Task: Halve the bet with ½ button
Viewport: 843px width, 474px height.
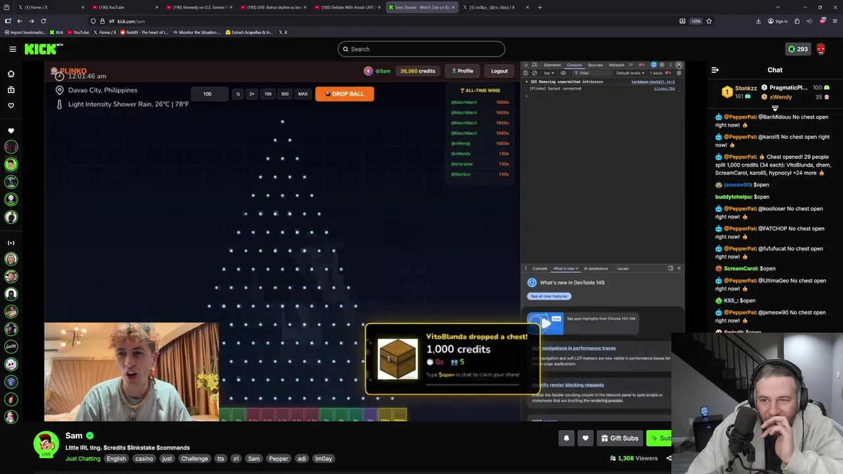Action: tap(238, 93)
